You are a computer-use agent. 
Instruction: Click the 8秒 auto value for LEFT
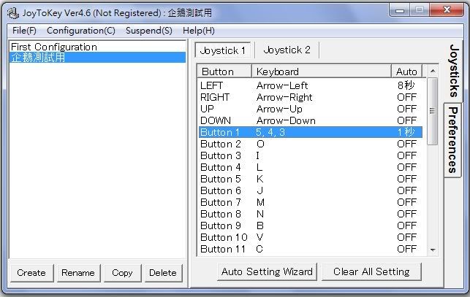point(406,85)
